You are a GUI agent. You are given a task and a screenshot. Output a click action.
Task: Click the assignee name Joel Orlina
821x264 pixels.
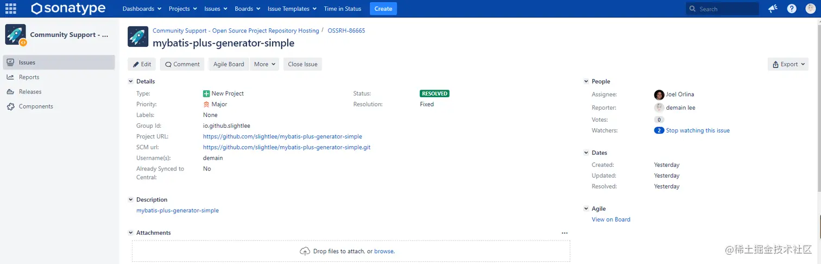(680, 95)
